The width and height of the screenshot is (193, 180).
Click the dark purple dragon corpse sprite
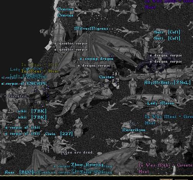157,64
